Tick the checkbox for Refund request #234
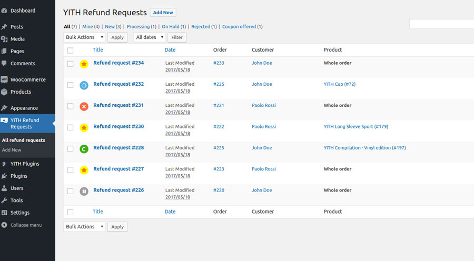This screenshot has height=261, width=474. coord(71,64)
